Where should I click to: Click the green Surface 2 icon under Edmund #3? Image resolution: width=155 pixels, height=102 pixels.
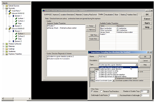click(x=16, y=36)
